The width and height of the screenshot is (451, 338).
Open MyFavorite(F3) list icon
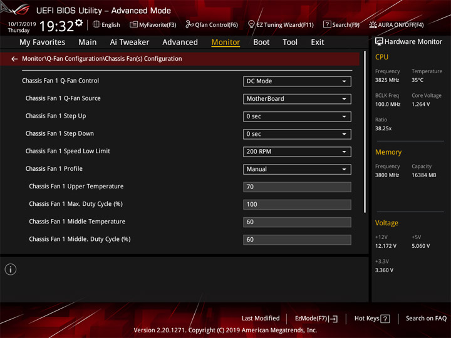[133, 24]
